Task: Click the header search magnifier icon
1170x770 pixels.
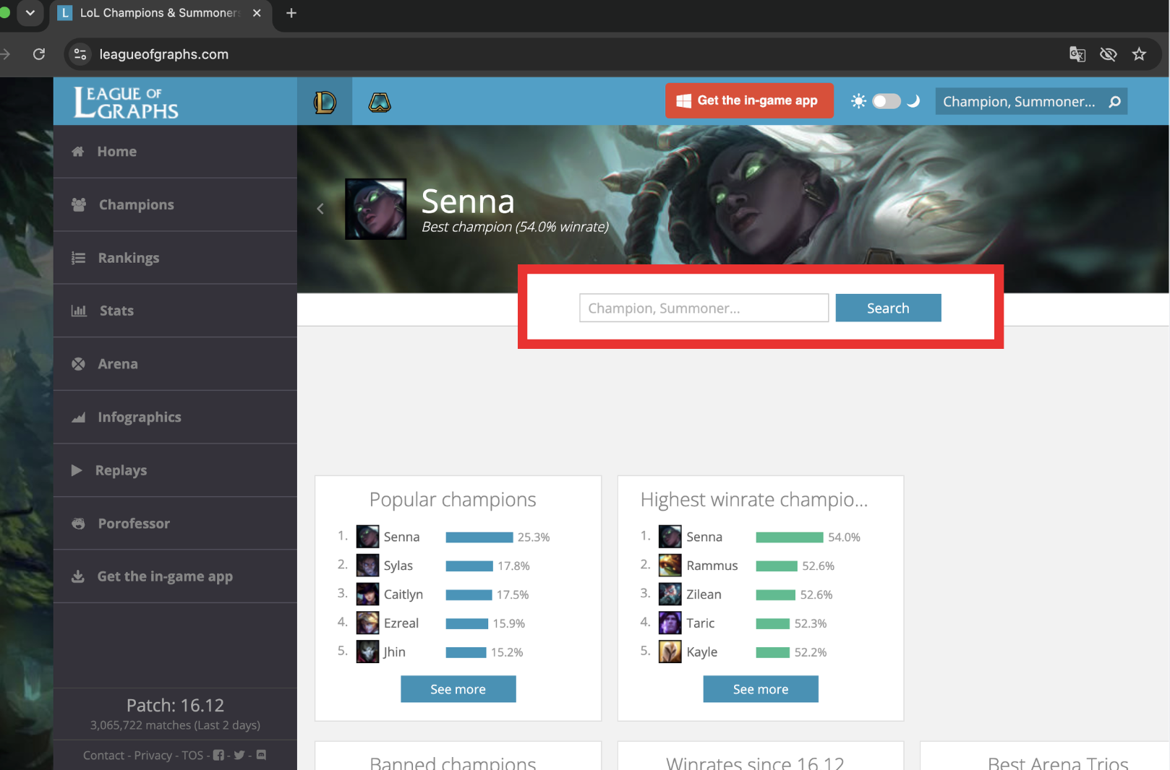Action: pos(1114,102)
